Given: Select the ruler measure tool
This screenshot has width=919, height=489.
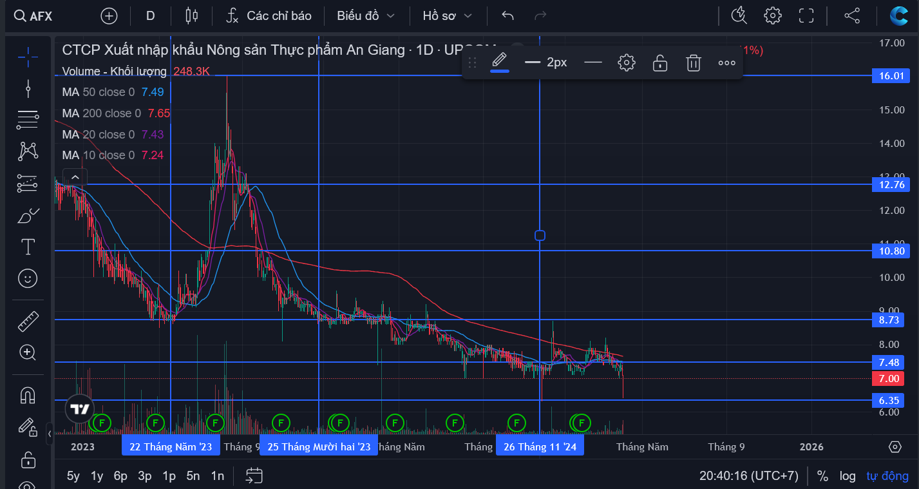Looking at the screenshot, I should pyautogui.click(x=28, y=321).
